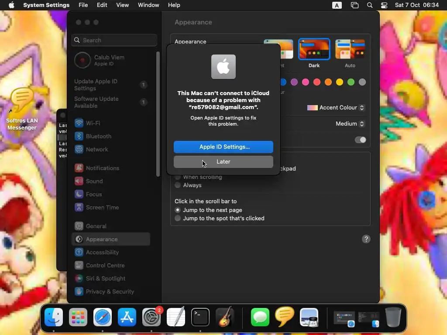Open the Trash in the Dock
The height and width of the screenshot is (335, 447).
(x=393, y=317)
